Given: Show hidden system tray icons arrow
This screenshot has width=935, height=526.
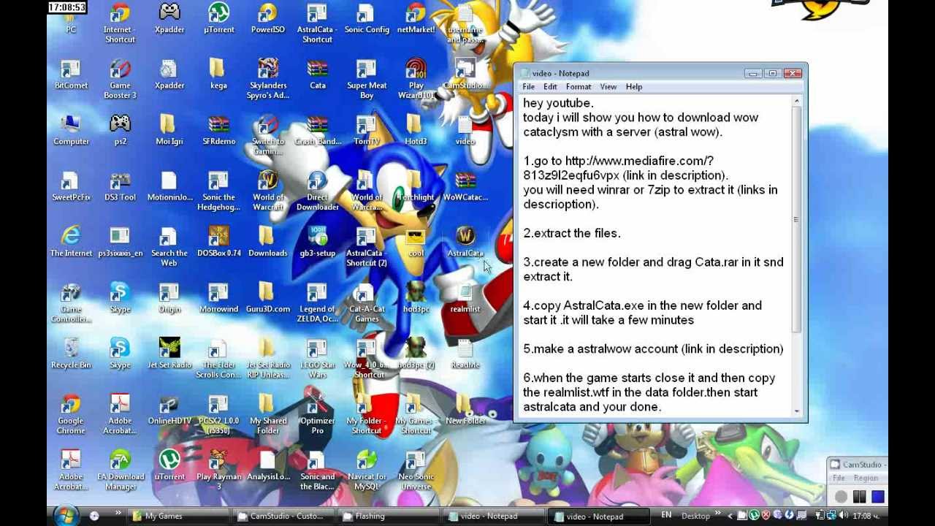Looking at the screenshot, I should tap(730, 516).
